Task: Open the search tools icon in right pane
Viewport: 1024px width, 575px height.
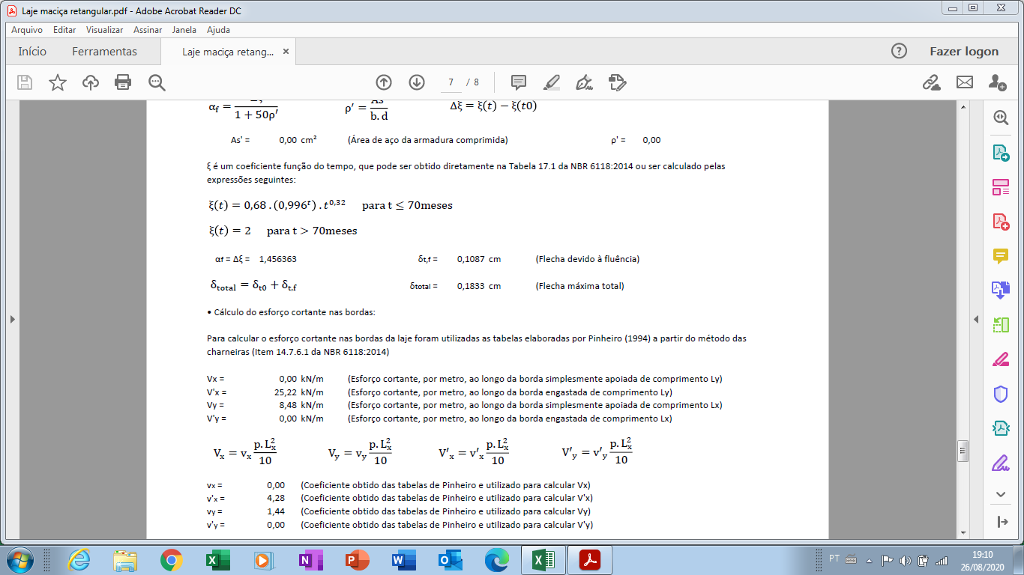Action: point(1001,117)
